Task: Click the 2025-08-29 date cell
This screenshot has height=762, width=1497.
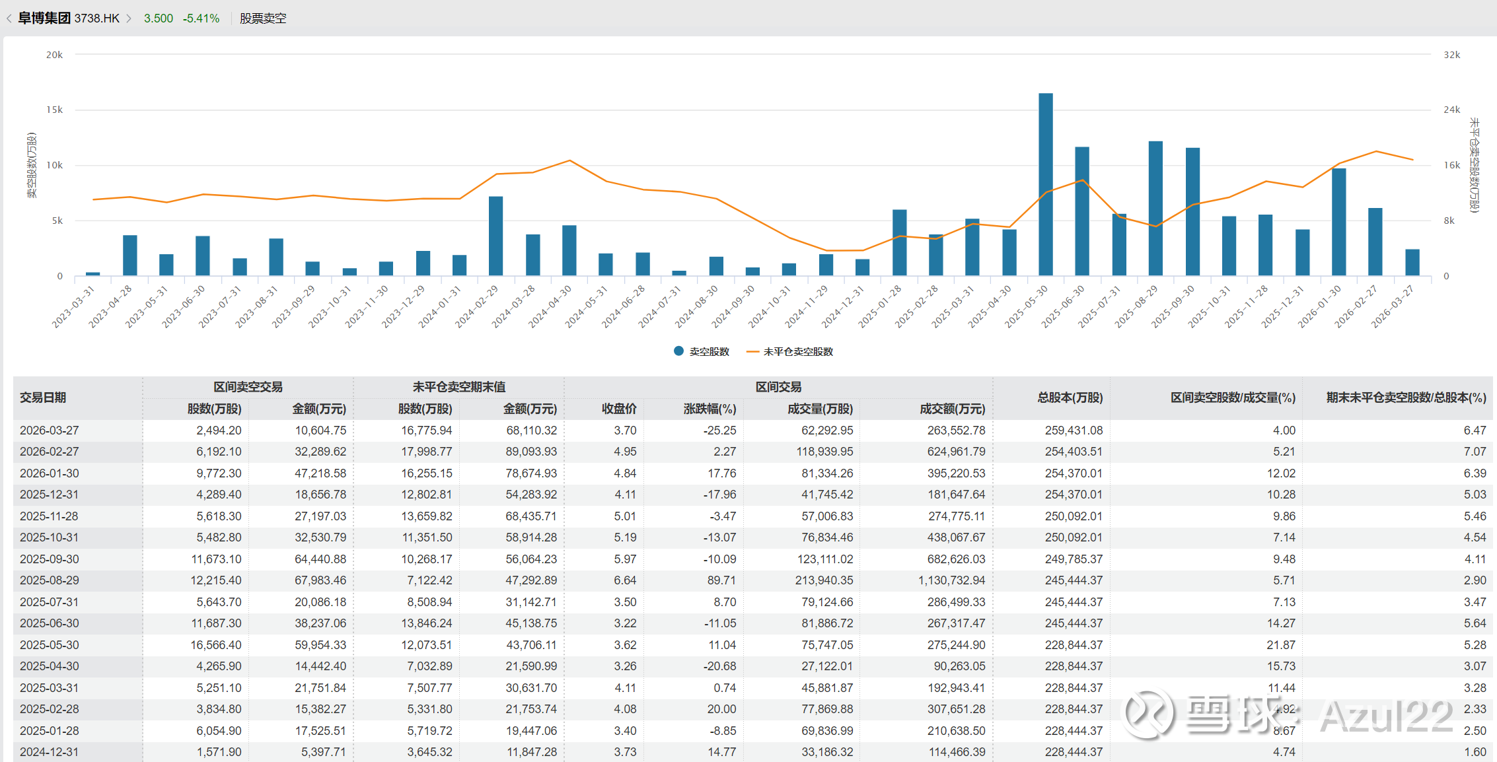Action: (50, 580)
